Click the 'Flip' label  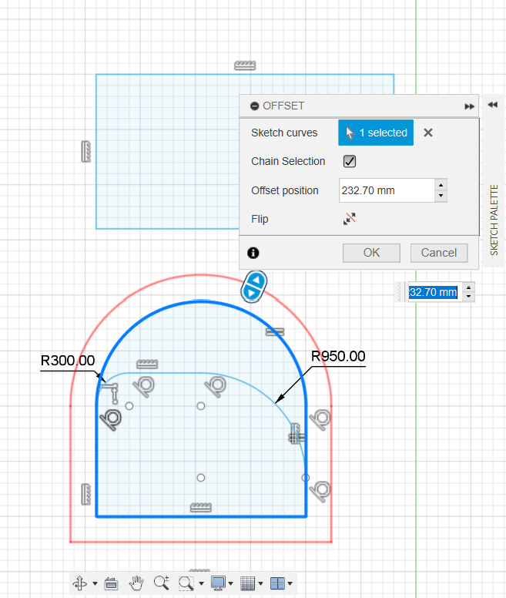click(x=260, y=219)
